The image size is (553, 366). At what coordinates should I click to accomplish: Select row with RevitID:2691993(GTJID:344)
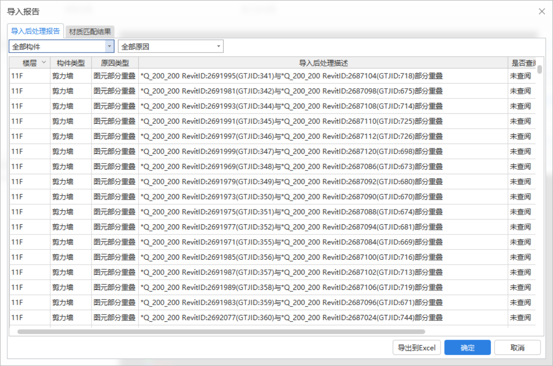[272, 106]
